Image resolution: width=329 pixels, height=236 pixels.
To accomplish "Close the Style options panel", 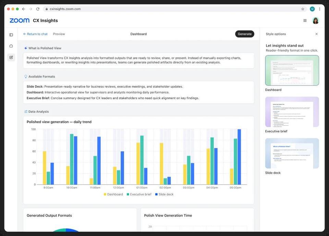I will point(316,34).
